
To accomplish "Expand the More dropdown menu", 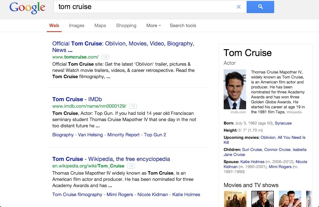I will coord(154,26).
